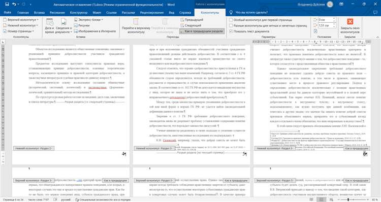Click the Tell Me search field
Image resolution: width=381 pixels, height=202 pixels.
click(251, 12)
